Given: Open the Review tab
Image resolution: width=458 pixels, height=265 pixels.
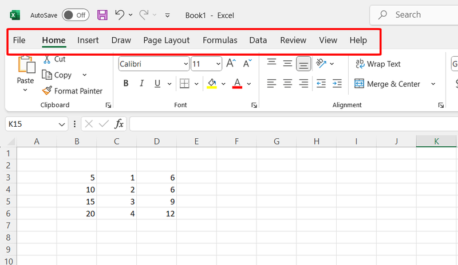Looking at the screenshot, I should [x=293, y=40].
